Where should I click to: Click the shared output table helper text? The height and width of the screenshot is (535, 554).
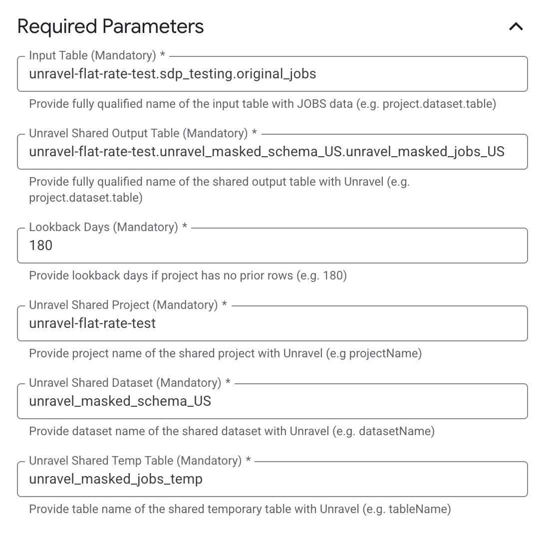[219, 190]
